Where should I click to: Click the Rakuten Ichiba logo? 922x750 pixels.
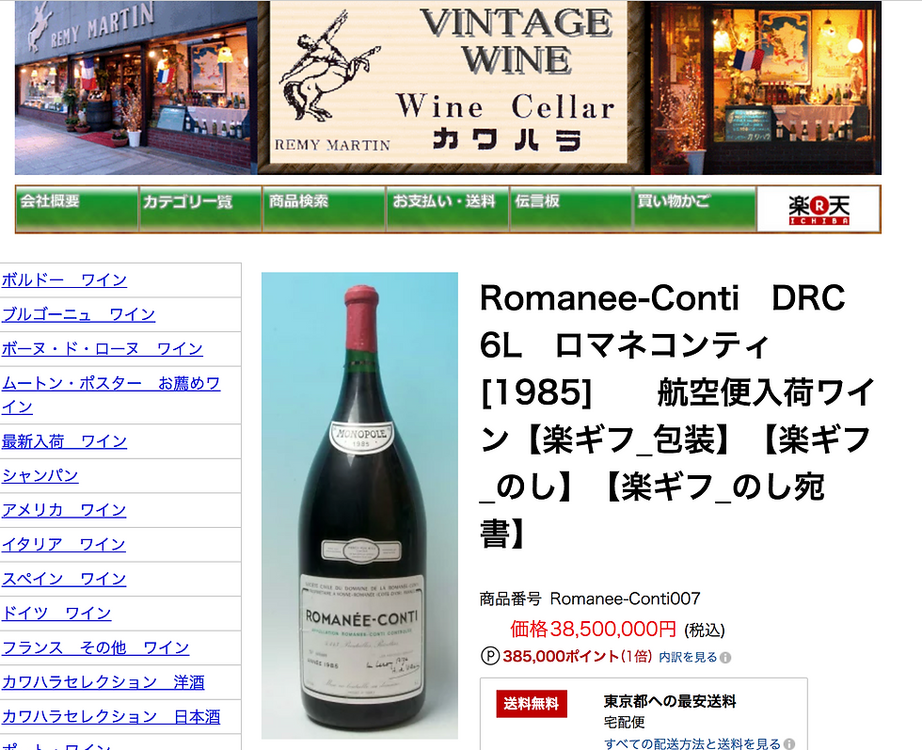pyautogui.click(x=819, y=210)
